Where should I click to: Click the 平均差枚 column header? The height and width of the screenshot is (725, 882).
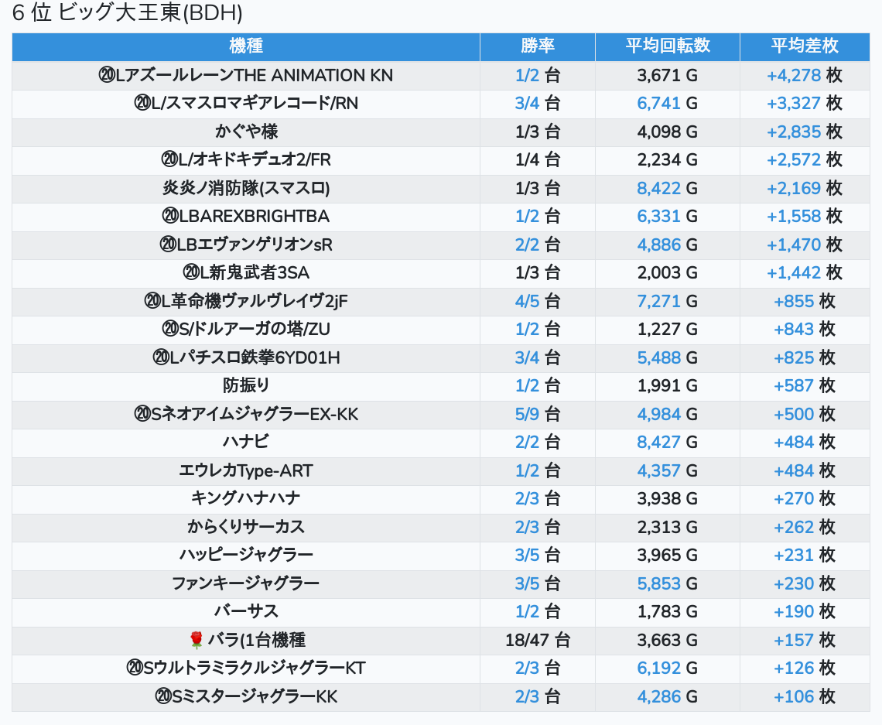(804, 46)
